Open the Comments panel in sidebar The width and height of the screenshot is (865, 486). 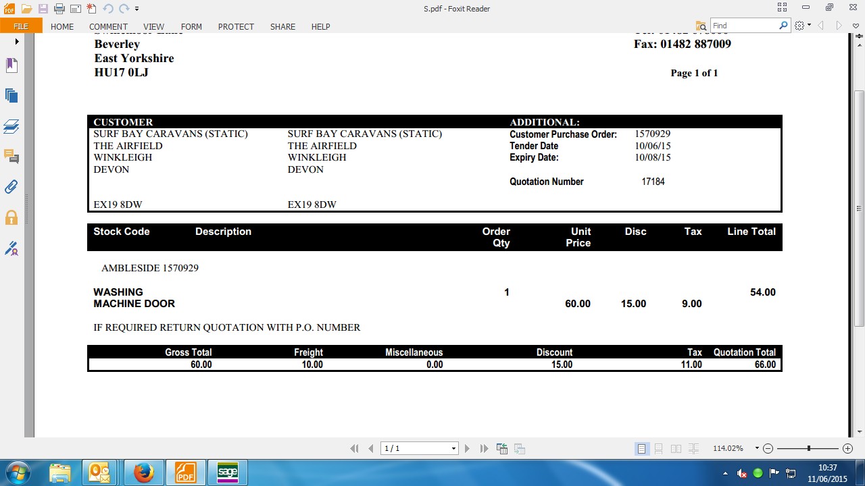(11, 157)
